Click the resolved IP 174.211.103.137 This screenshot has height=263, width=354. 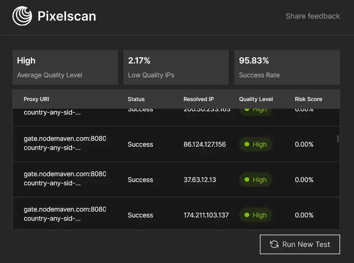pos(206,215)
